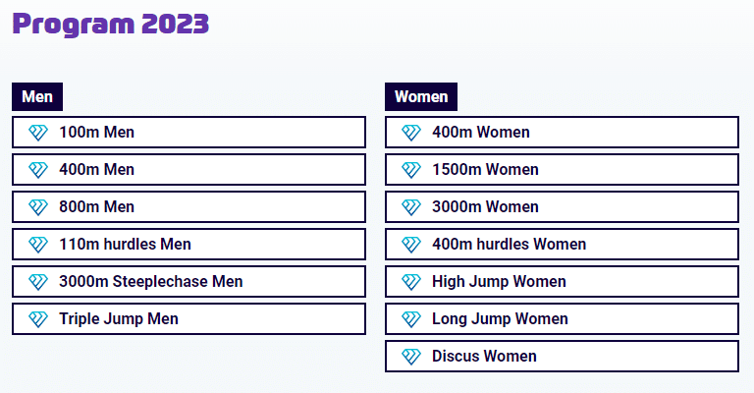
Task: Click the diamond icon next to 400m Men
Action: click(x=38, y=170)
